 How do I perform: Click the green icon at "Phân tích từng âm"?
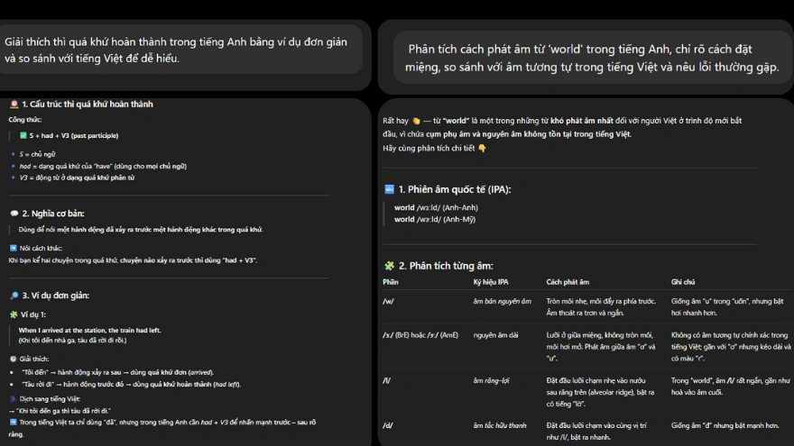coord(389,266)
